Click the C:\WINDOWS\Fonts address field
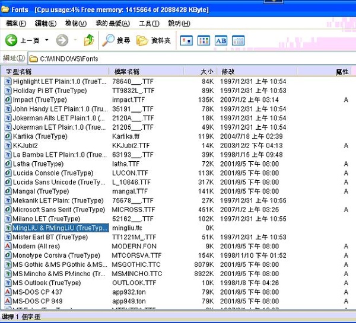 pyautogui.click(x=192, y=59)
